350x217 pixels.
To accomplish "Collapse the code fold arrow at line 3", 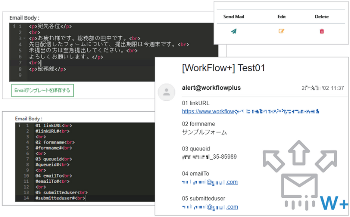I will (23, 38).
